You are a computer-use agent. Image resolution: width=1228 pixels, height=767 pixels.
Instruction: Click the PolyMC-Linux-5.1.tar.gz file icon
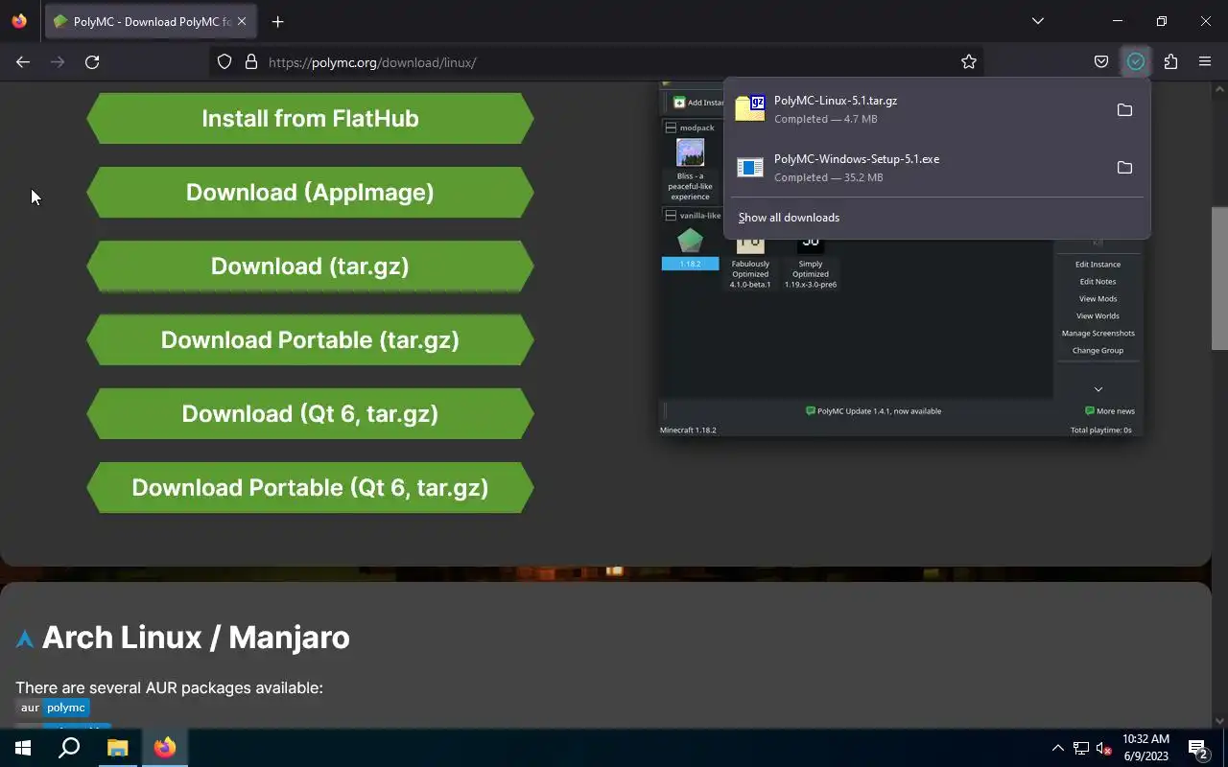pyautogui.click(x=750, y=108)
